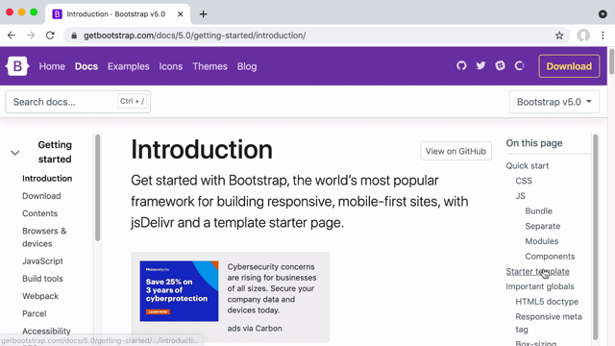Jump to Quick start section
The image size is (615, 346).
coord(528,165)
